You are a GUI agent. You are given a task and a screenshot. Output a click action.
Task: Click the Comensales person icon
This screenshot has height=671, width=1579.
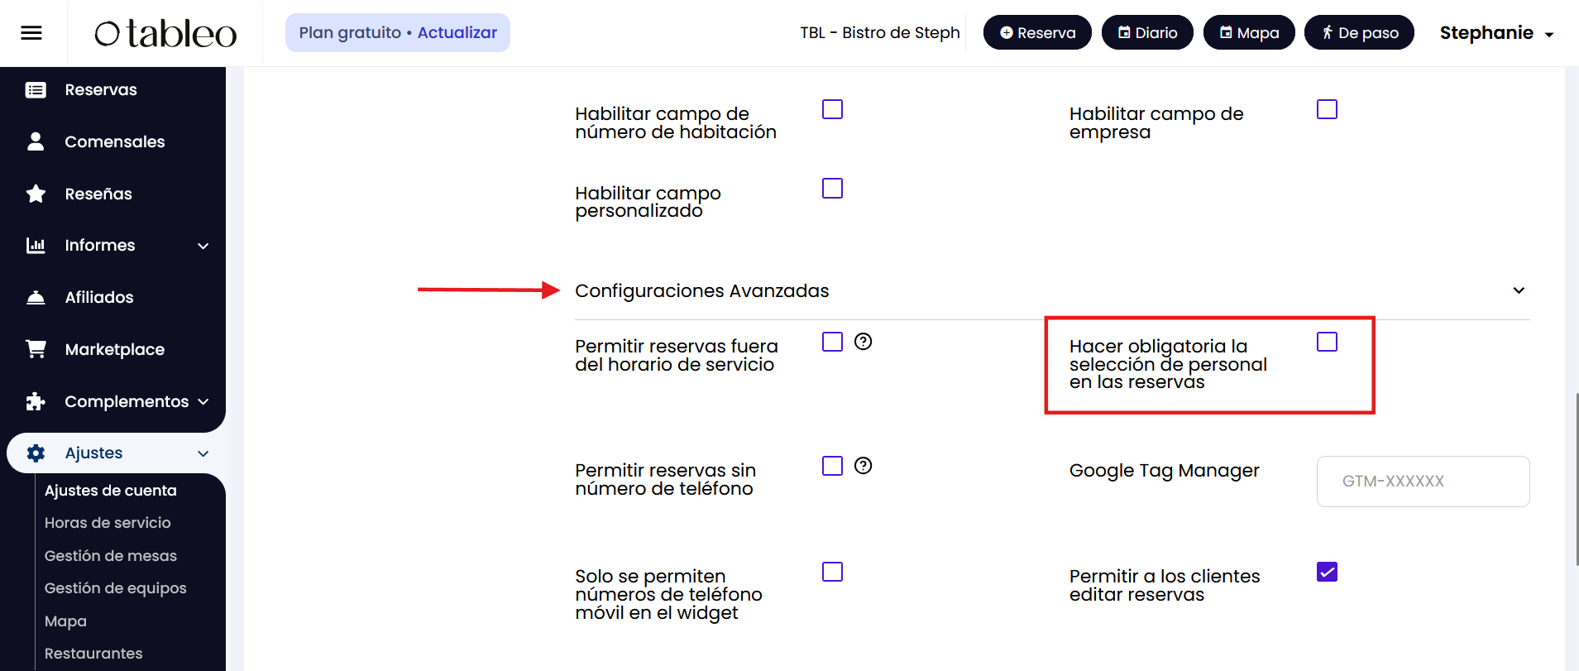(36, 141)
